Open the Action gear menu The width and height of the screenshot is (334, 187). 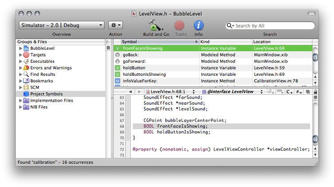click(116, 25)
